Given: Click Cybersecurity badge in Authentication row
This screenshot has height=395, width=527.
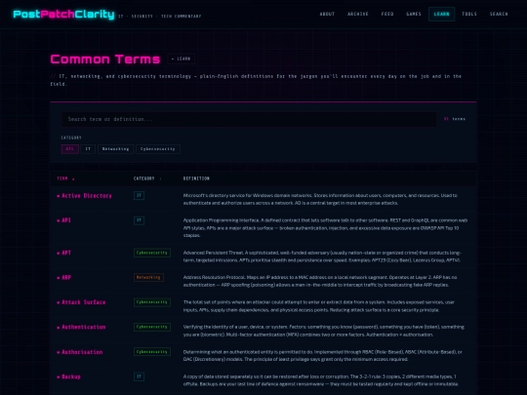Looking at the screenshot, I should coord(152,327).
